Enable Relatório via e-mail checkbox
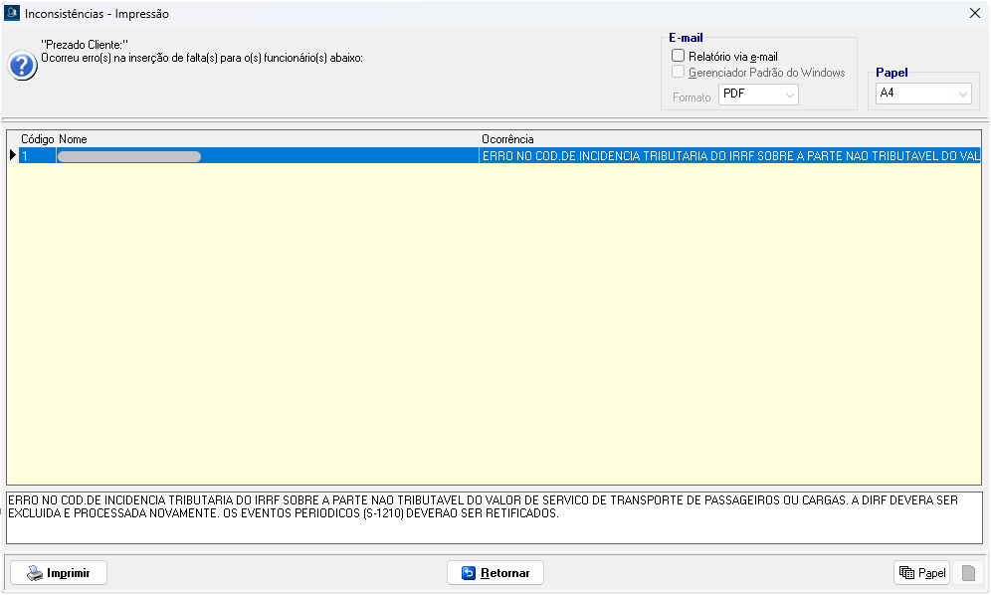 point(678,56)
